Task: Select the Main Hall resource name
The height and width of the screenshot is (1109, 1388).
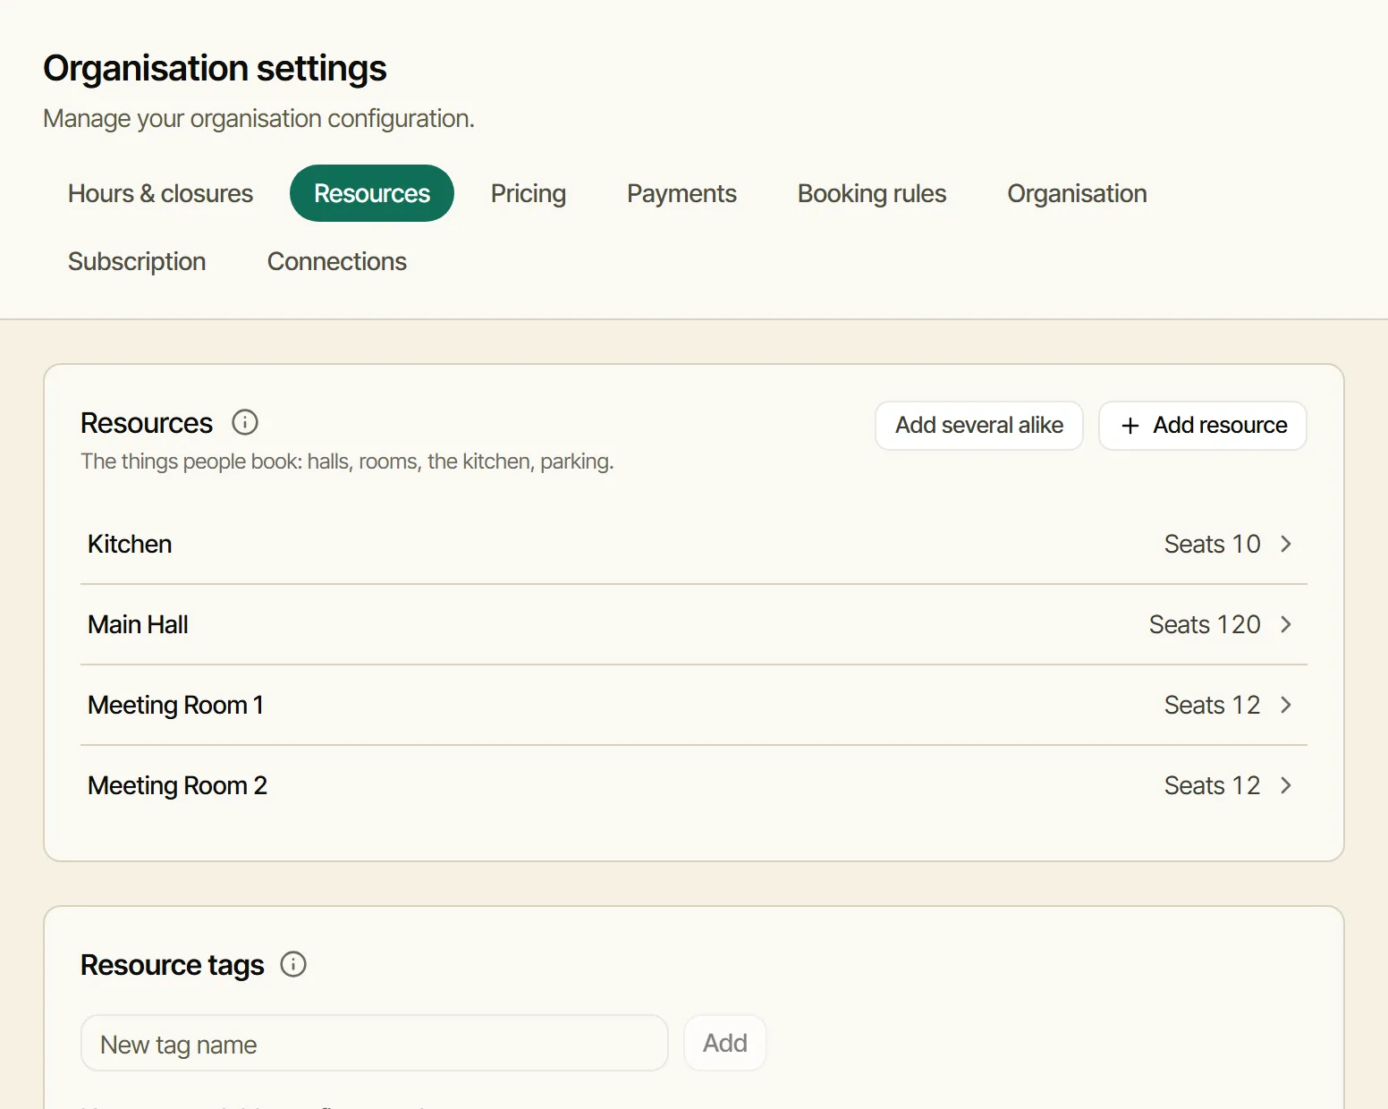Action: 138,624
